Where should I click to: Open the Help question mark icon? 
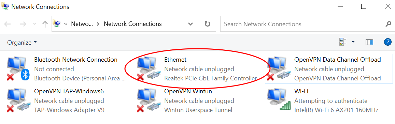pos(388,42)
